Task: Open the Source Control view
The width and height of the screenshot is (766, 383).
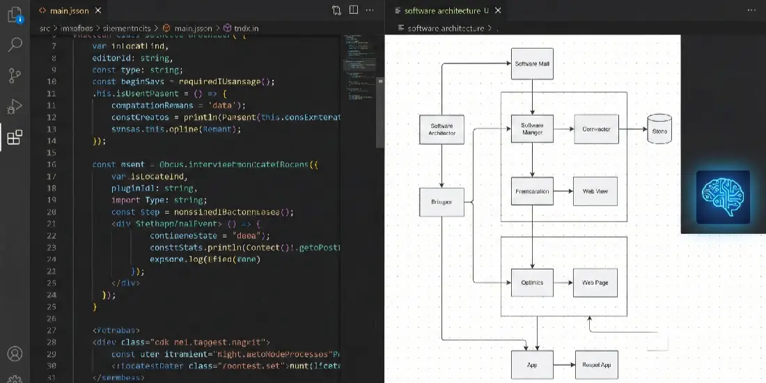Action: point(15,76)
